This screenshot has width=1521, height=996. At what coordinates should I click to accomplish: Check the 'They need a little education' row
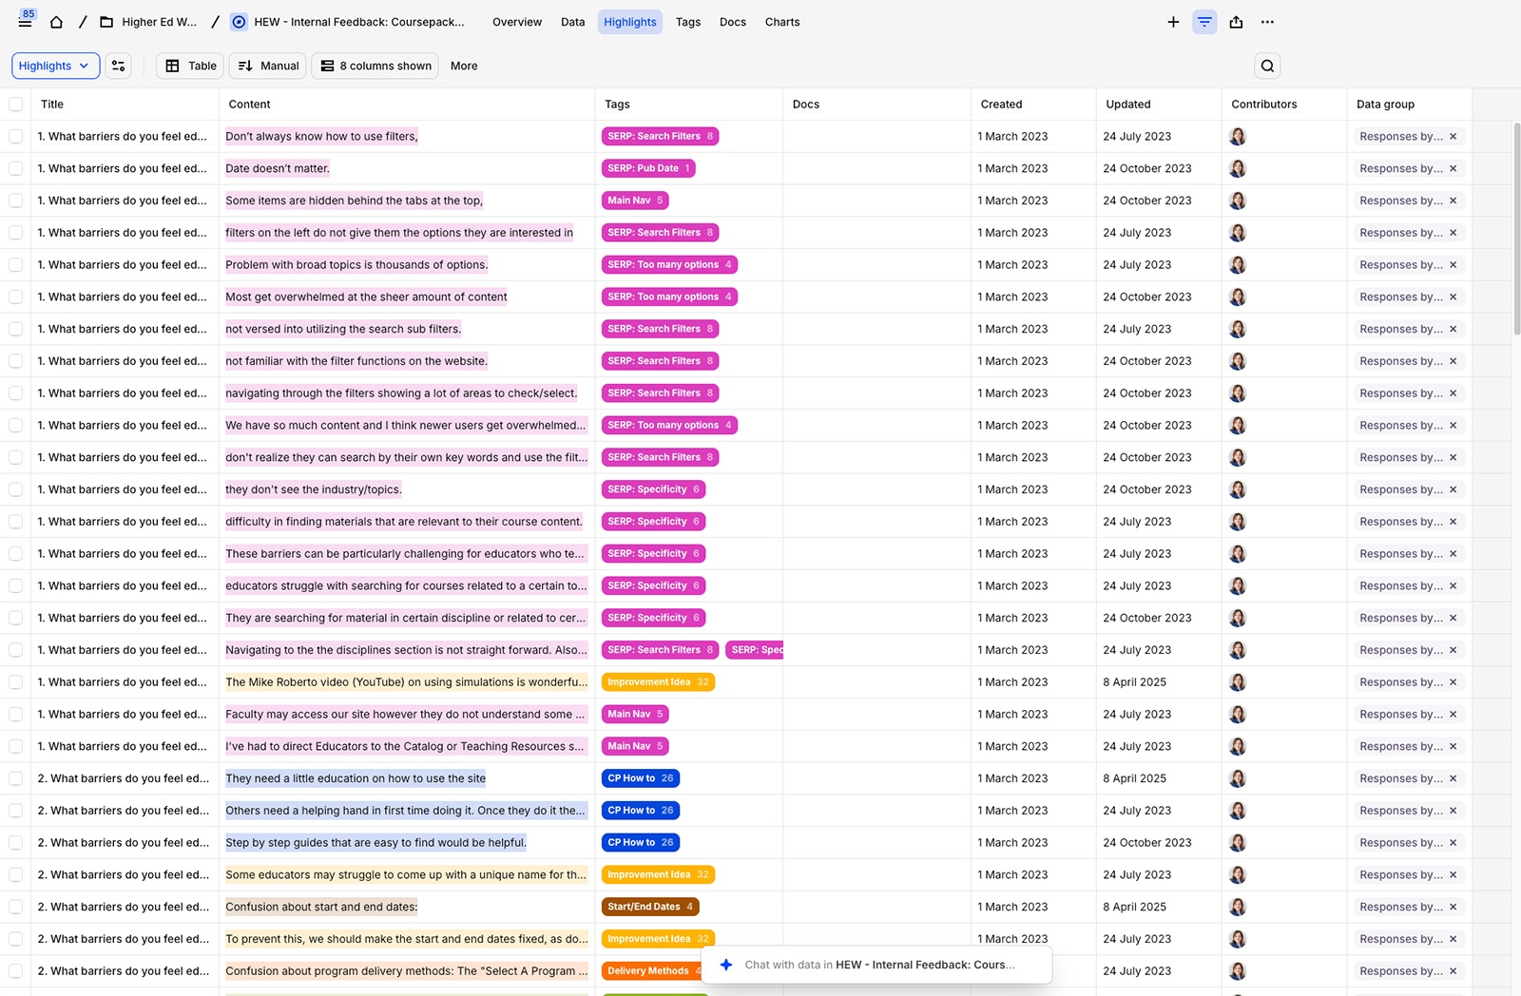coord(15,778)
